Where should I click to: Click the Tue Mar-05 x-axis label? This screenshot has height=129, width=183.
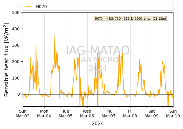click(66, 114)
